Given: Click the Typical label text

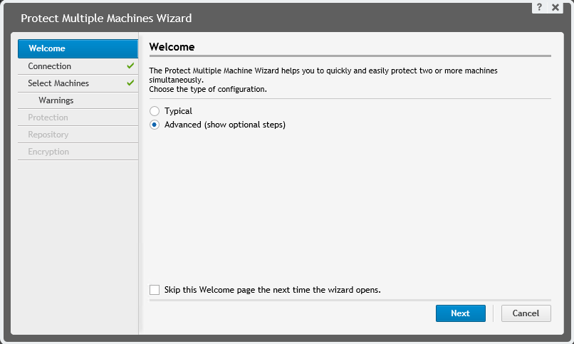Looking at the screenshot, I should pyautogui.click(x=178, y=112).
